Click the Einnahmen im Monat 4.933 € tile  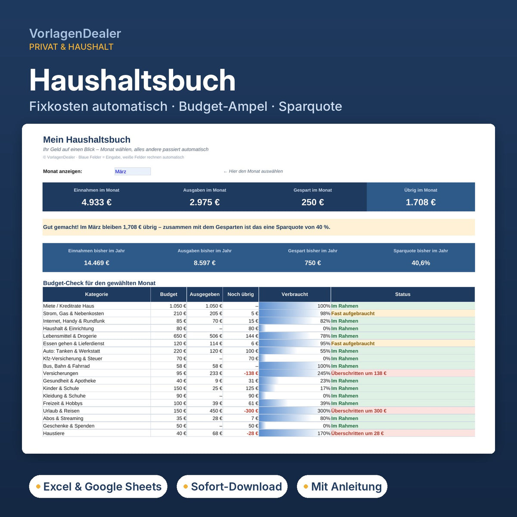pyautogui.click(x=97, y=197)
